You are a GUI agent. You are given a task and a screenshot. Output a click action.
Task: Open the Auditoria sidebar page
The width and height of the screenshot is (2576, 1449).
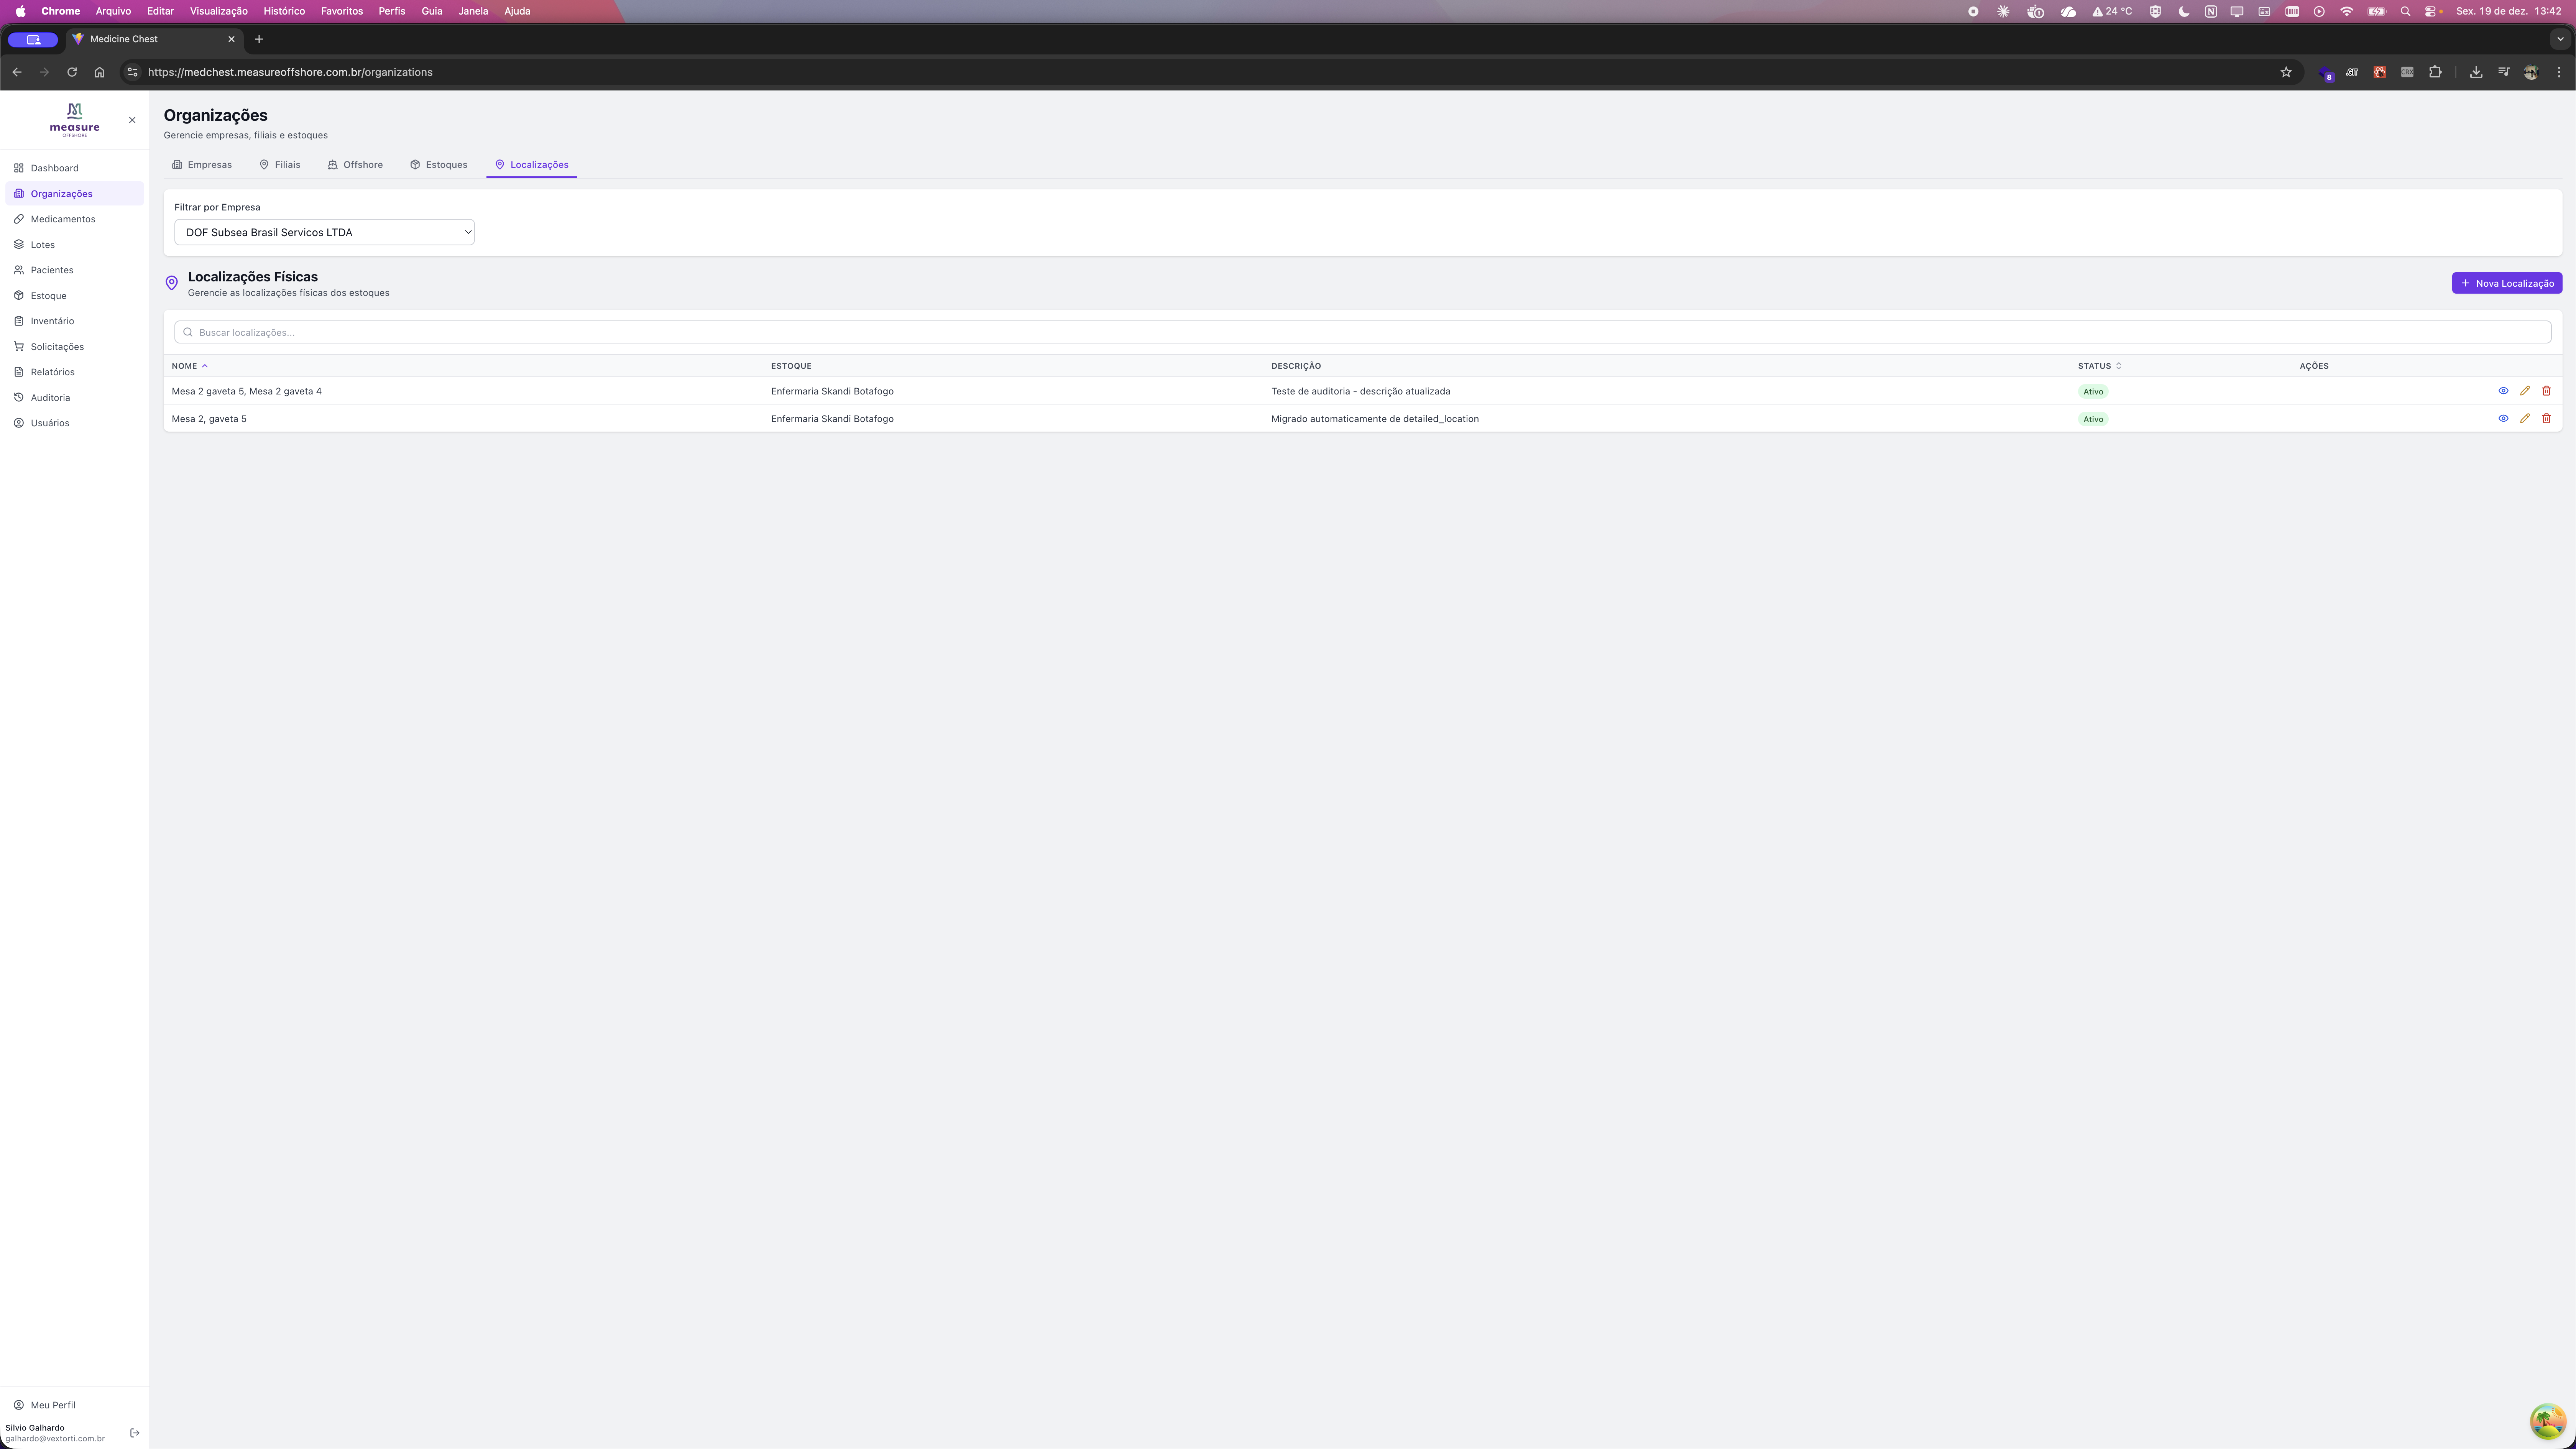click(x=50, y=397)
